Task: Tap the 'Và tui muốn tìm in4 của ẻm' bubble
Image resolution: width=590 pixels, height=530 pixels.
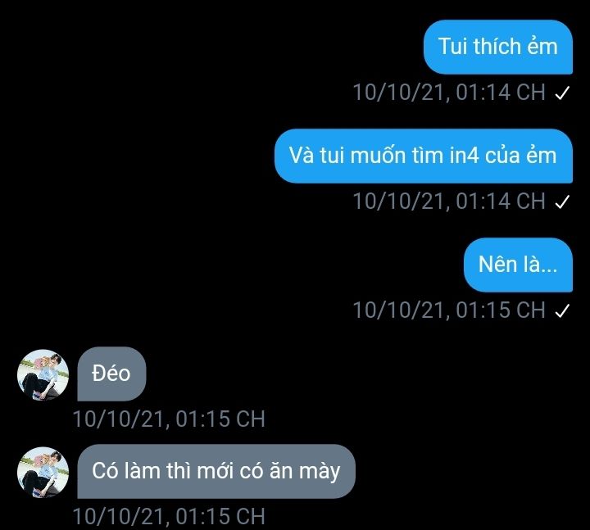Action: [x=424, y=156]
